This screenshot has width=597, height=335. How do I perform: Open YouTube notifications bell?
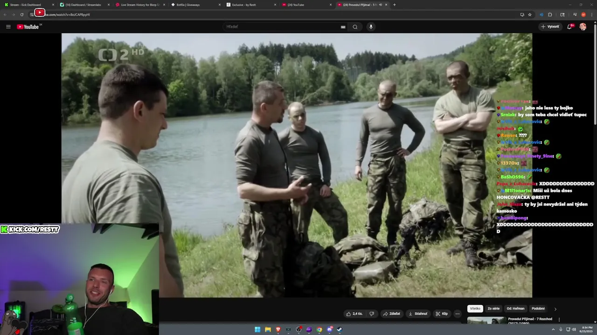coord(569,27)
